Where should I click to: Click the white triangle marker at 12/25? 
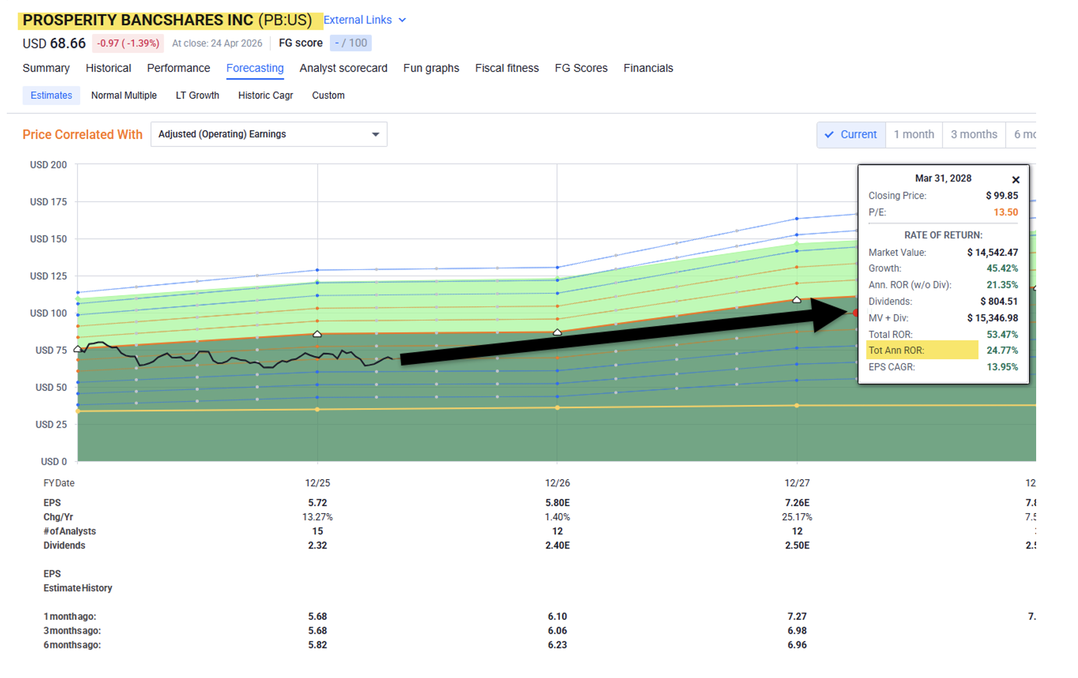[x=317, y=334]
